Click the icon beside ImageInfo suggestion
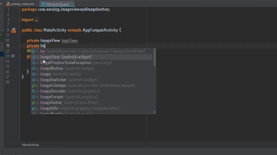This screenshot has height=155, width=277. pos(34,108)
